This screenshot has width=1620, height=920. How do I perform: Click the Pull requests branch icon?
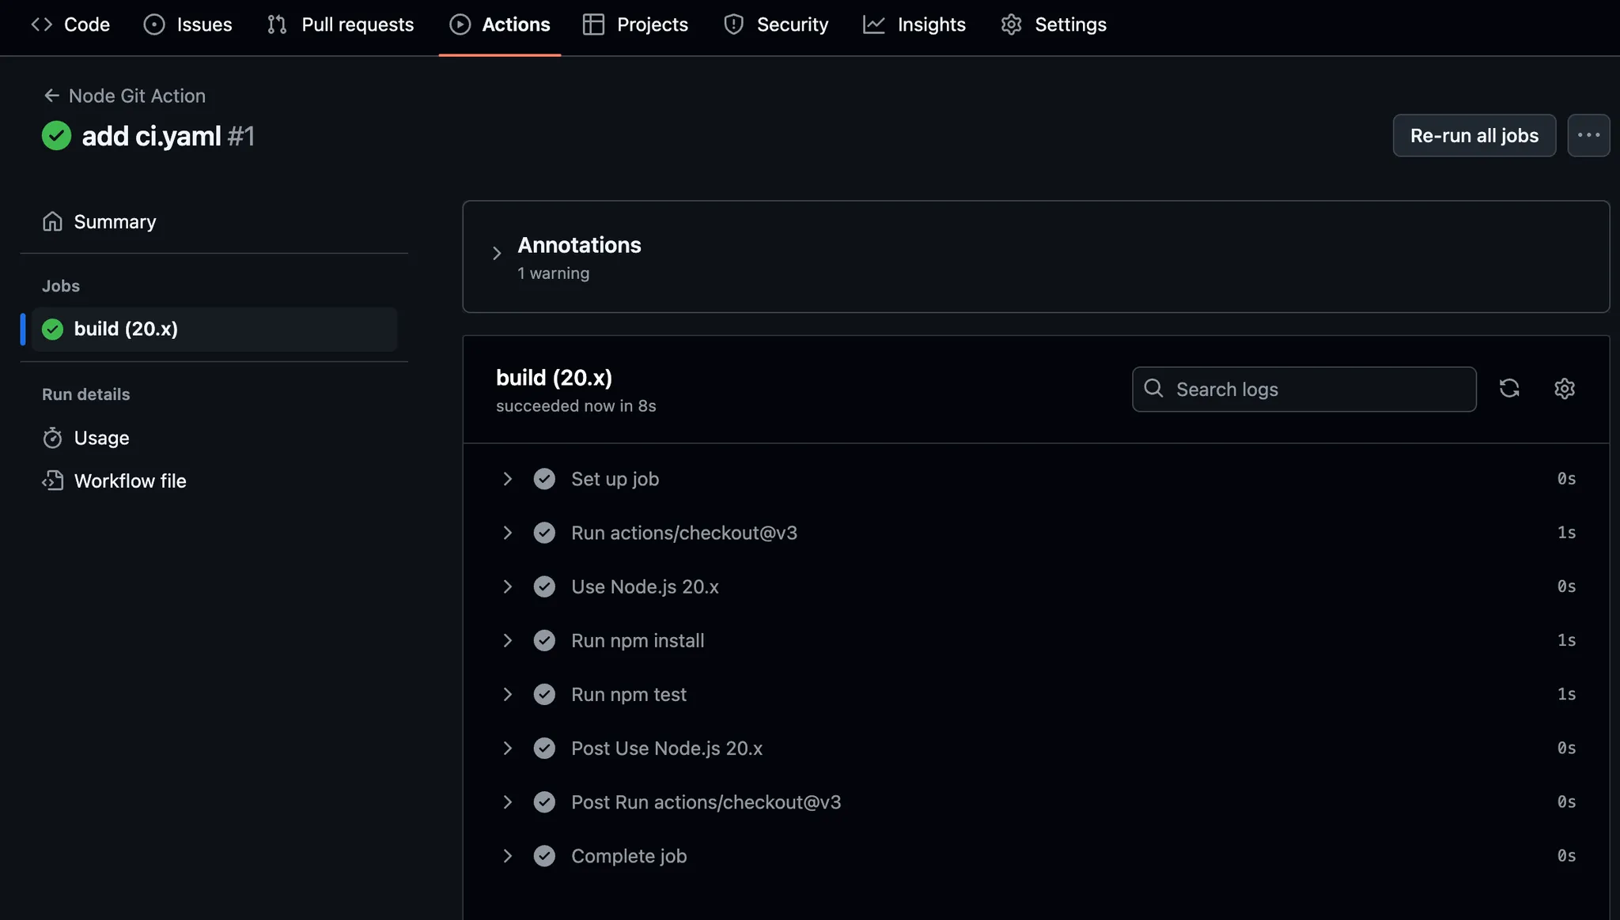pyautogui.click(x=277, y=25)
